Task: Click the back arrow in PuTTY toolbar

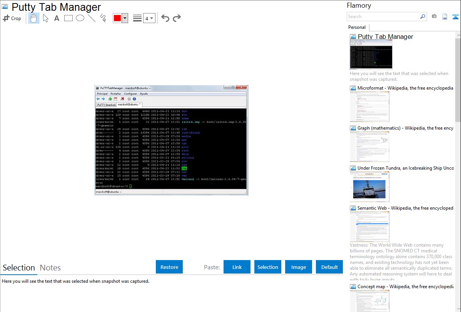Action: coord(98,99)
